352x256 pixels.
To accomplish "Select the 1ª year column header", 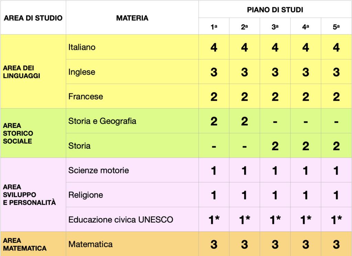I will (214, 26).
